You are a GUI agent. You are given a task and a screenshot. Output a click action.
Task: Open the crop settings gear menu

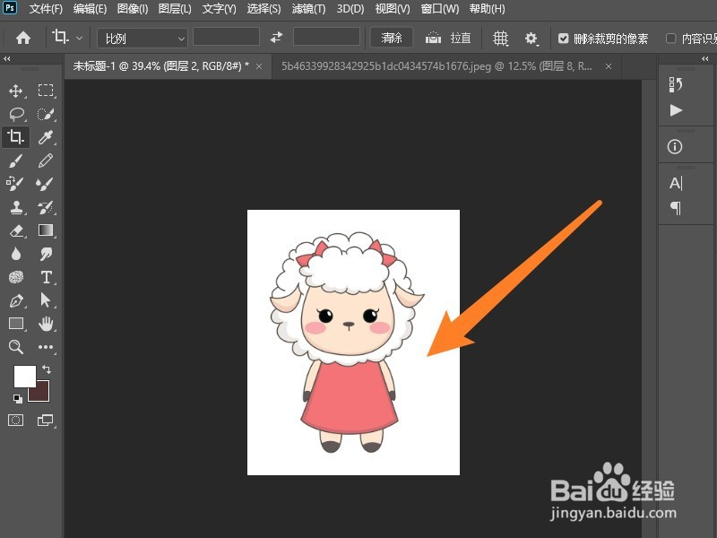531,39
